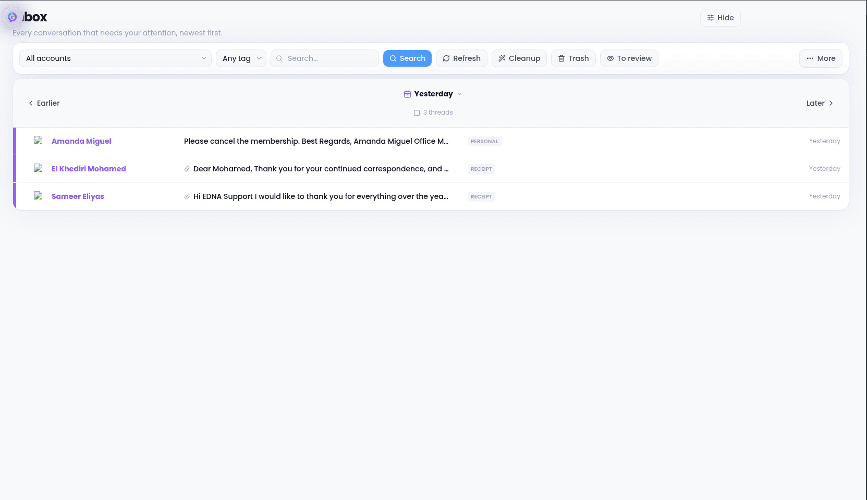Click the trash can icon

[561, 58]
